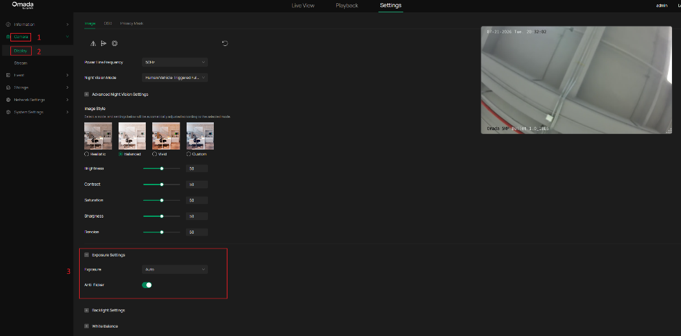Expand the Storage menu chevron
The height and width of the screenshot is (336, 681).
click(x=67, y=87)
